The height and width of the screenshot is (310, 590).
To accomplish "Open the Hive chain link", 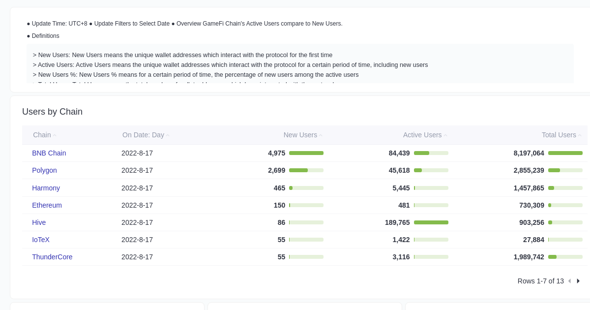I will coord(39,222).
